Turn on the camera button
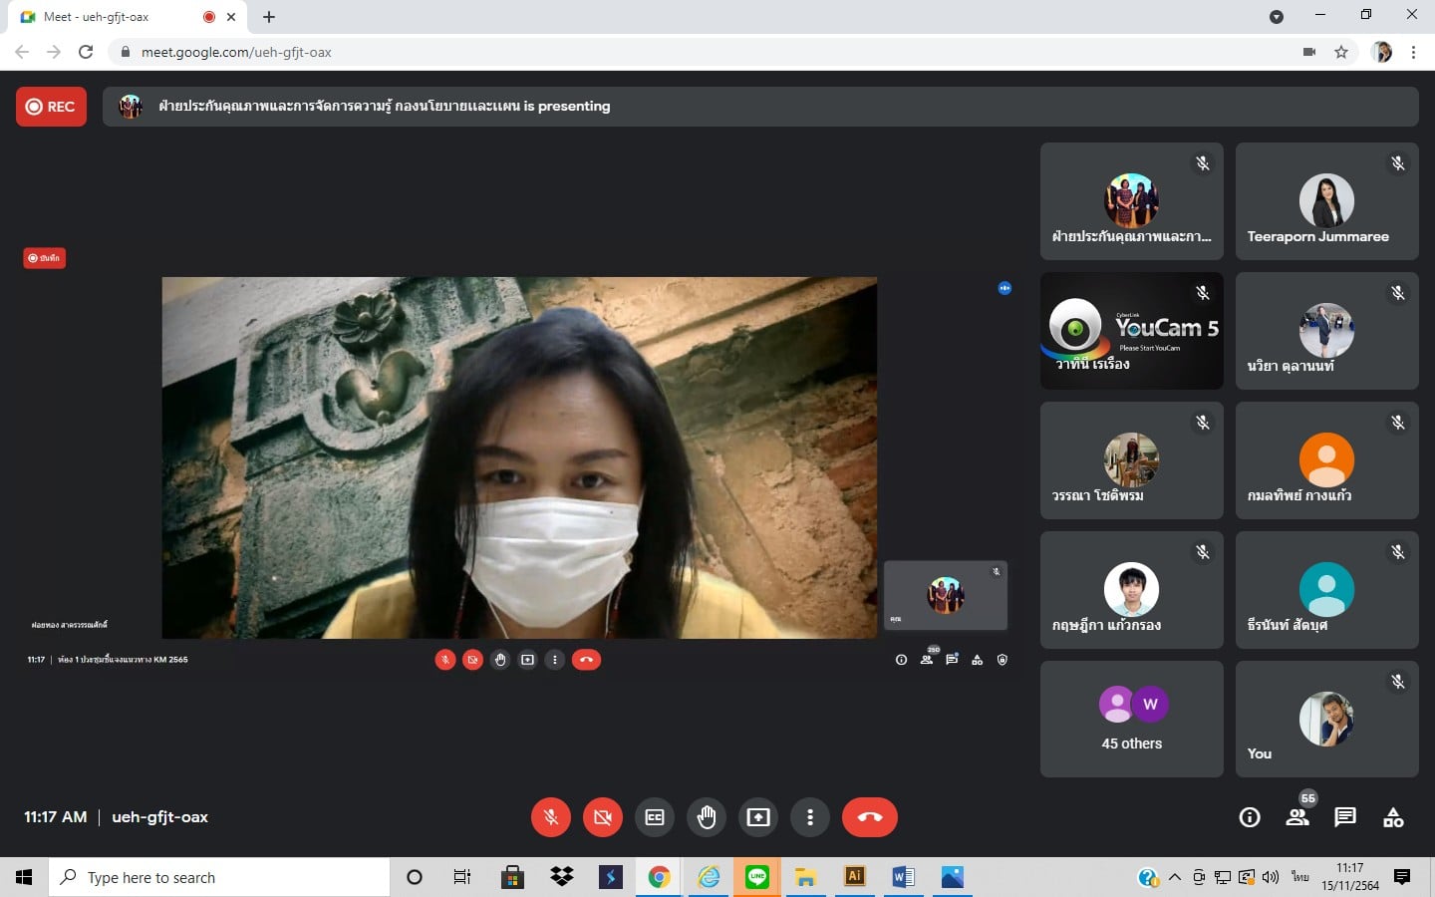 tap(602, 817)
